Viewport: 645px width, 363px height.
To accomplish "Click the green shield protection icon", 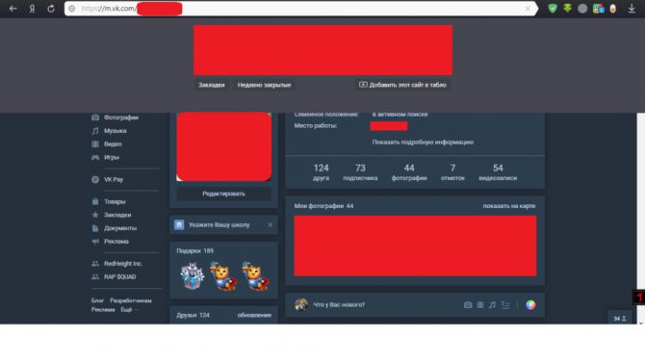I will pos(553,9).
